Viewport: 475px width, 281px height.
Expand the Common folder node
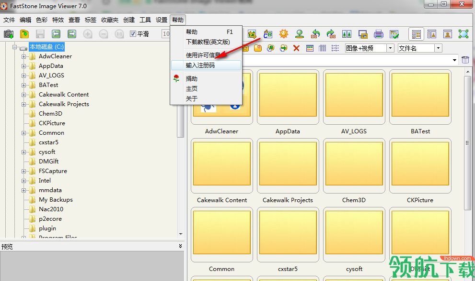coord(23,133)
